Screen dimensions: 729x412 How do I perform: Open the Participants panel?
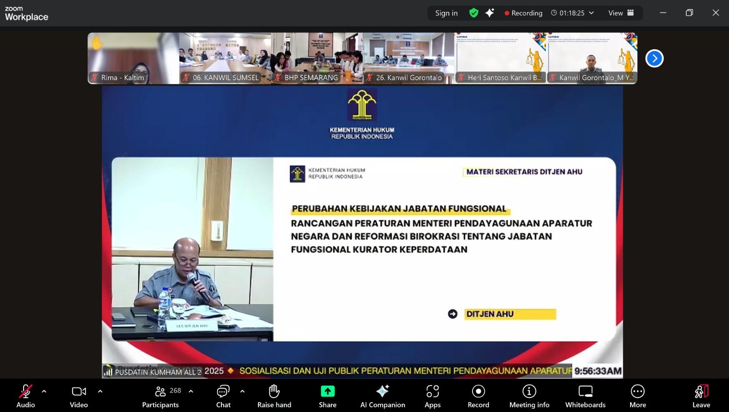(161, 396)
